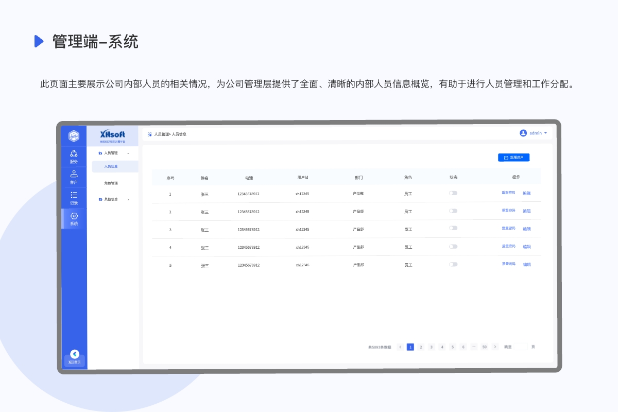This screenshot has width=618, height=412.
Task: Select the 人员信息 submenu item
Action: point(111,167)
